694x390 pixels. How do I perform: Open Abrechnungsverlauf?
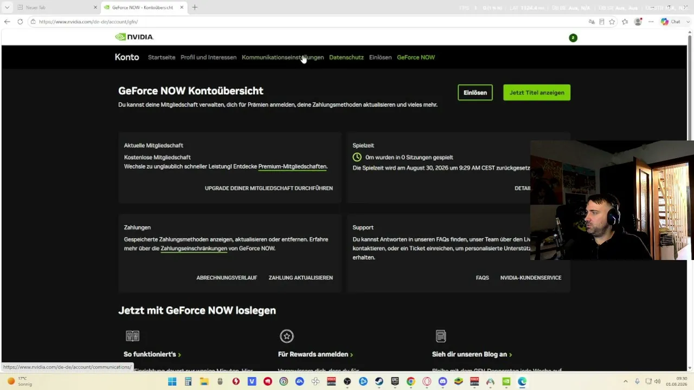[x=227, y=278]
